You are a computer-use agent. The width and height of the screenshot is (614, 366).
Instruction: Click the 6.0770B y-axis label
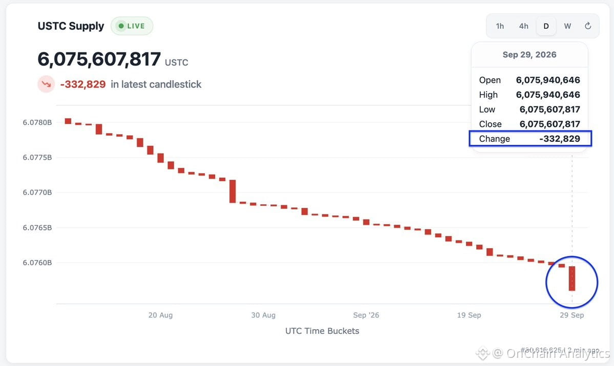(x=37, y=192)
